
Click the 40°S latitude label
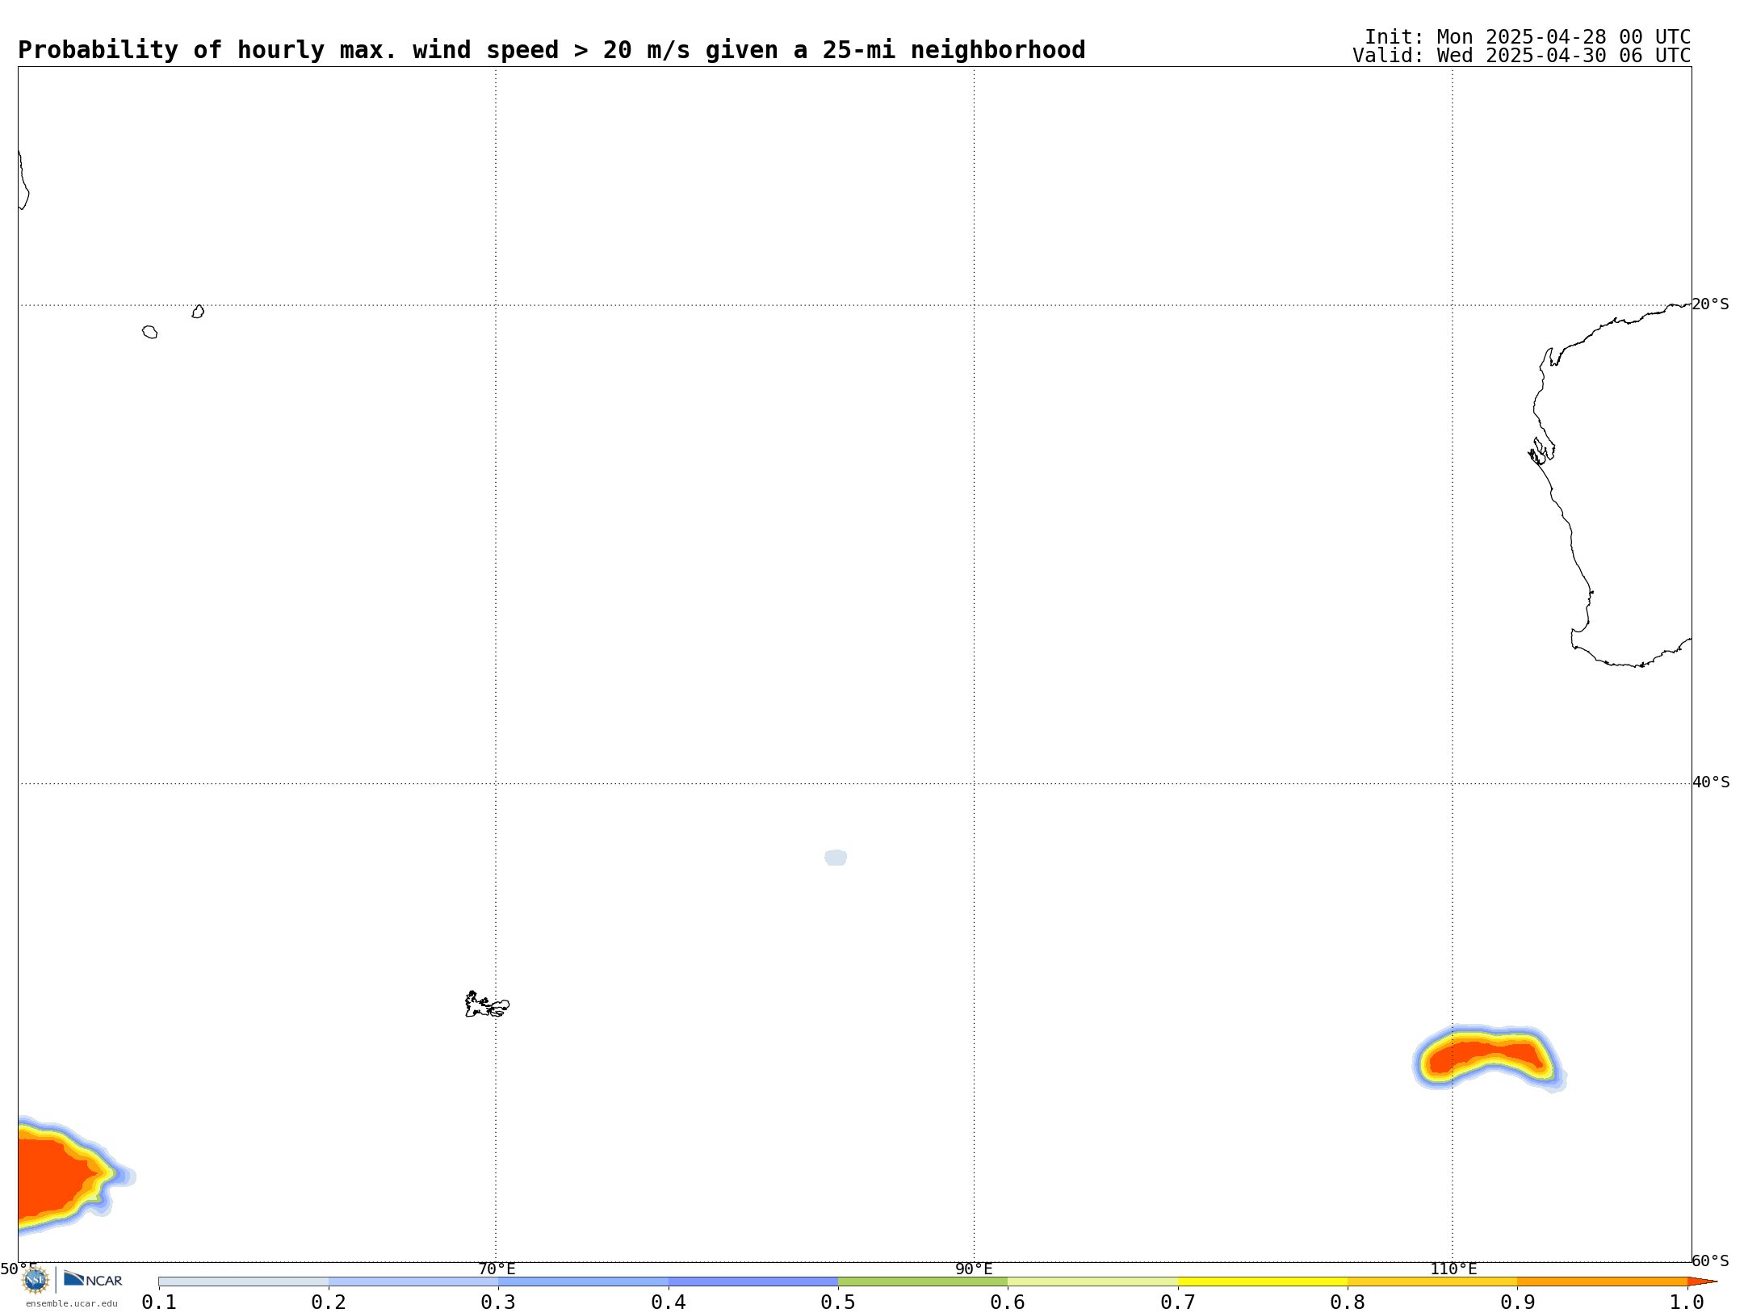(1711, 782)
